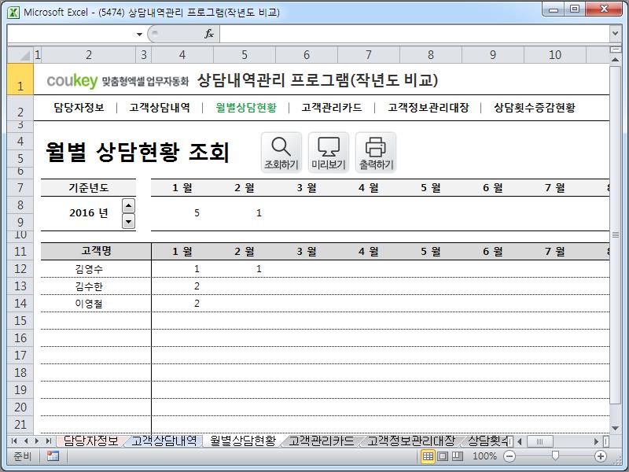Click the horizontal scrollbar thumb
The width and height of the screenshot is (629, 472).
point(539,441)
